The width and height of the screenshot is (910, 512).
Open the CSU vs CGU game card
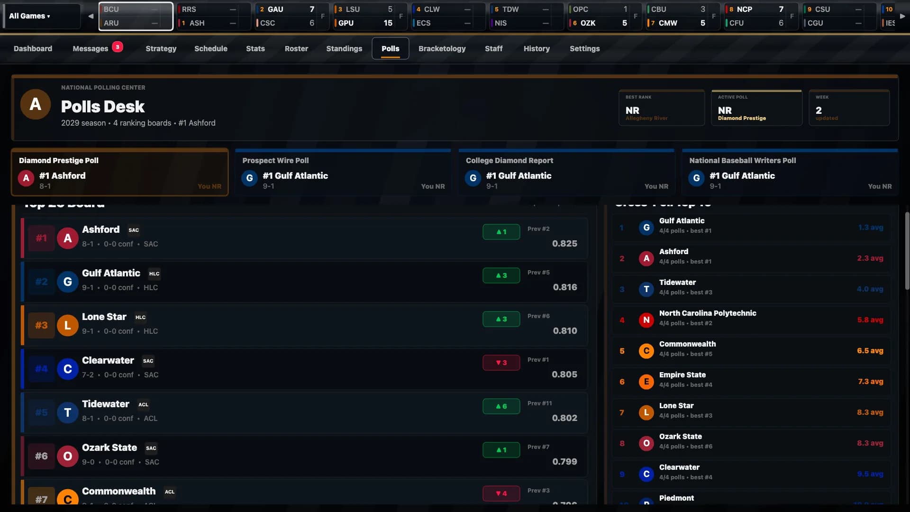pyautogui.click(x=839, y=16)
